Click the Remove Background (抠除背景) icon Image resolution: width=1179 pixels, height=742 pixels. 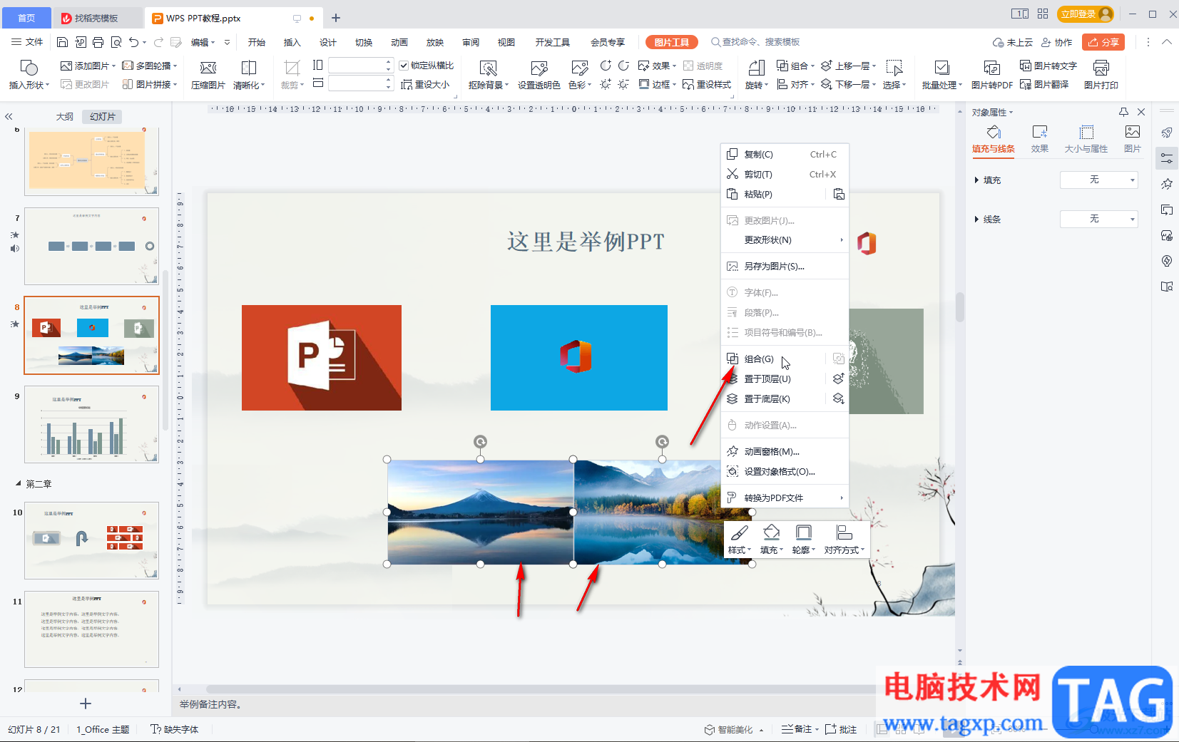tap(488, 68)
